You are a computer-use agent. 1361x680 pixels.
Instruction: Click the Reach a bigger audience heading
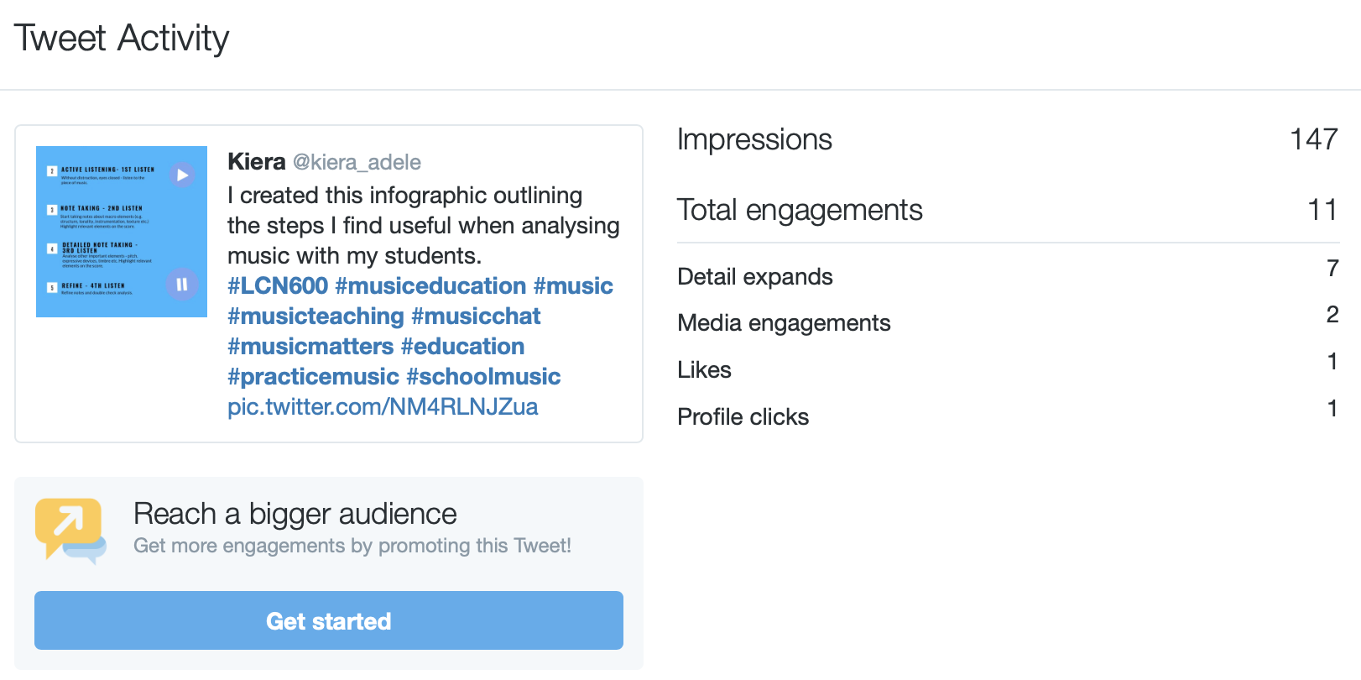(295, 514)
